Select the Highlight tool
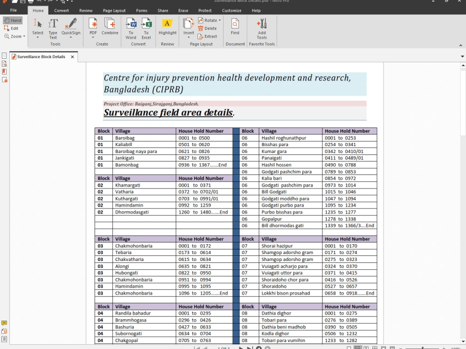The image size is (466, 349). point(167,27)
